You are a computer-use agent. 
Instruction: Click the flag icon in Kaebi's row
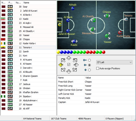3,19
